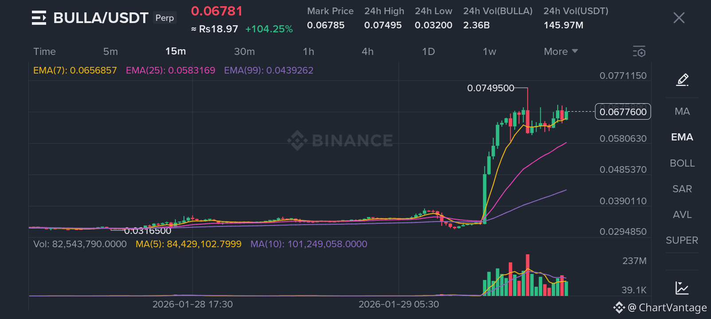Expand the More timeframes dropdown

[561, 51]
